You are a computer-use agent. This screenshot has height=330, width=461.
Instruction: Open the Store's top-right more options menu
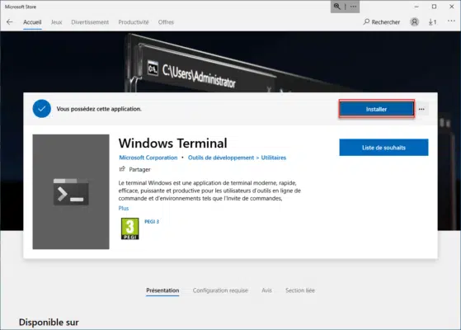tap(451, 21)
